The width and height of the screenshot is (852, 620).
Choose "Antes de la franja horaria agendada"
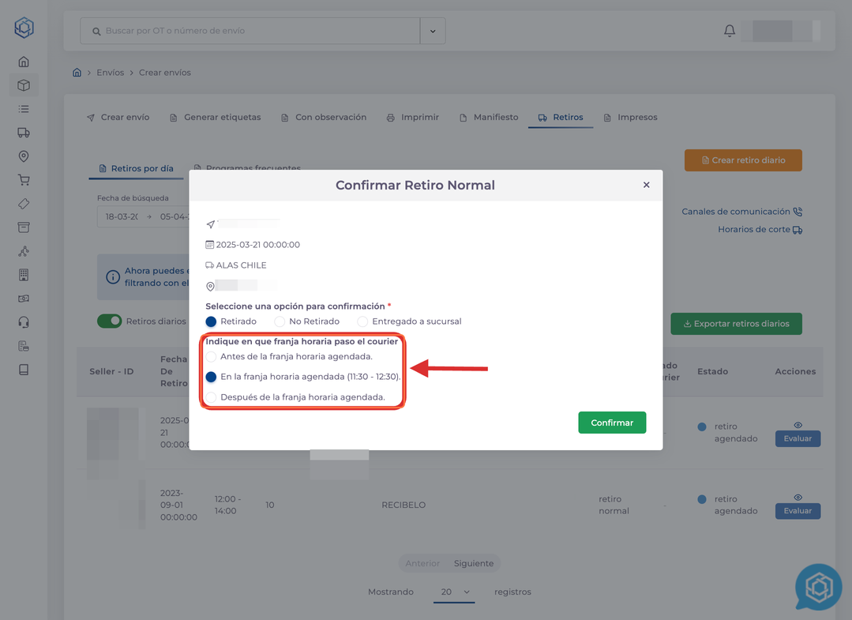[212, 357]
